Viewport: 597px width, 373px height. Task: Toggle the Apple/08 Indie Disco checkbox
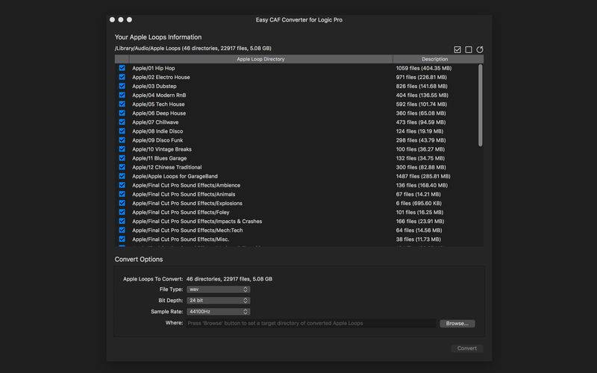(x=122, y=131)
